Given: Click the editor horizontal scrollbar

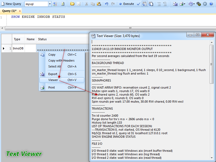Looking at the screenshot, I should pyautogui.click(x=110, y=28).
